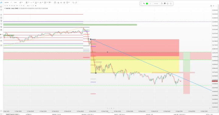Screen dimensions: 219x115
Task: Open the chart type candlestick dropdown
Action: [x=21, y=2]
